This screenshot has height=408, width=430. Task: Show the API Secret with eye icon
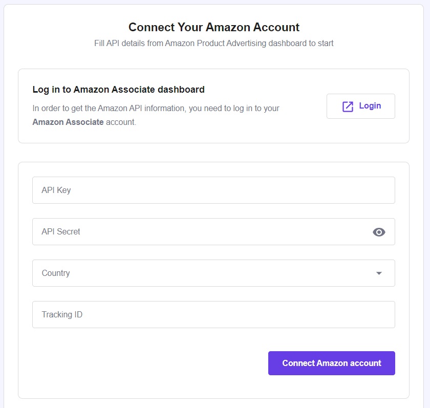coord(379,232)
